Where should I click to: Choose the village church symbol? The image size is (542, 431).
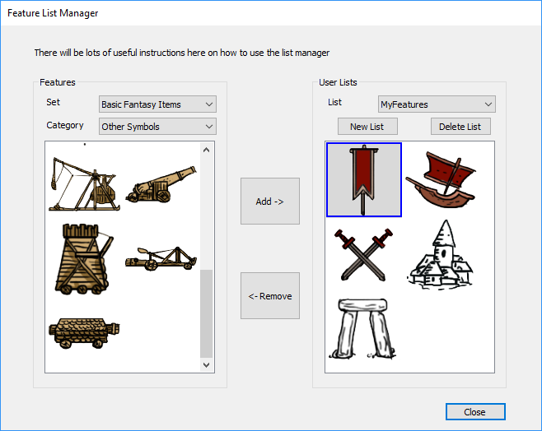tap(441, 254)
